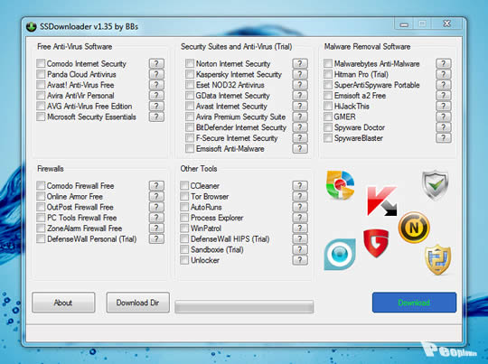Screen dimensions: 488x364
Task: Click the "Firewalls" group label
Action: tap(51, 169)
